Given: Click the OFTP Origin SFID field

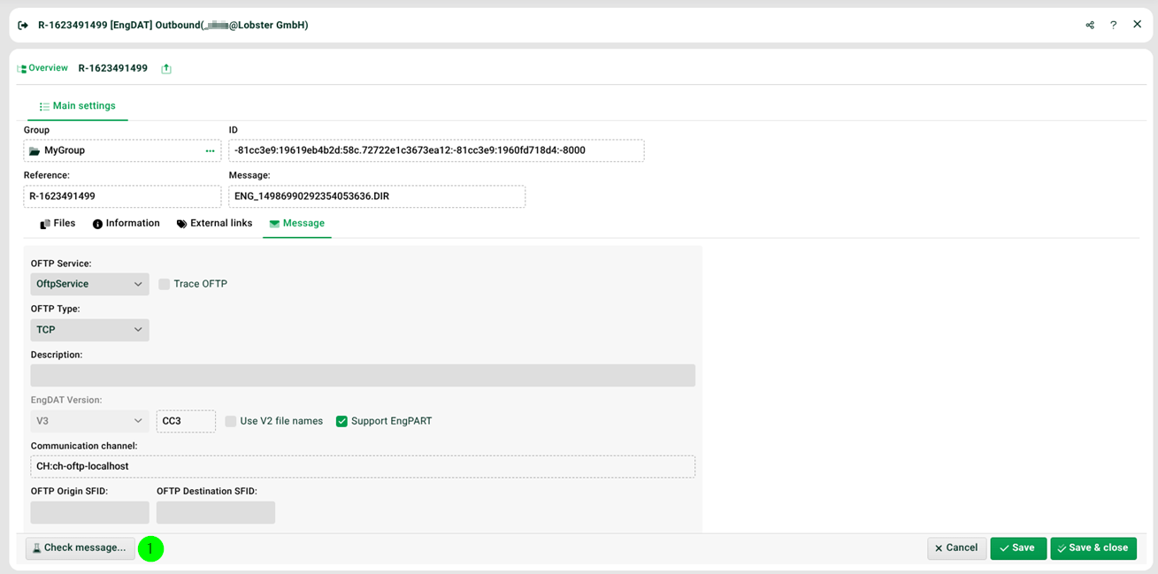Looking at the screenshot, I should pos(89,512).
